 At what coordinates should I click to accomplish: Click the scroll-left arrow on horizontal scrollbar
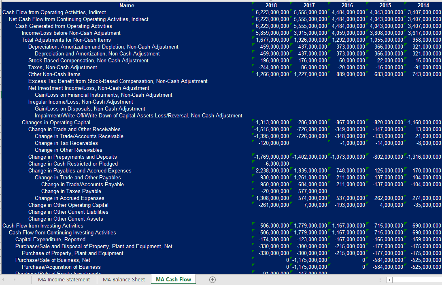389,280
